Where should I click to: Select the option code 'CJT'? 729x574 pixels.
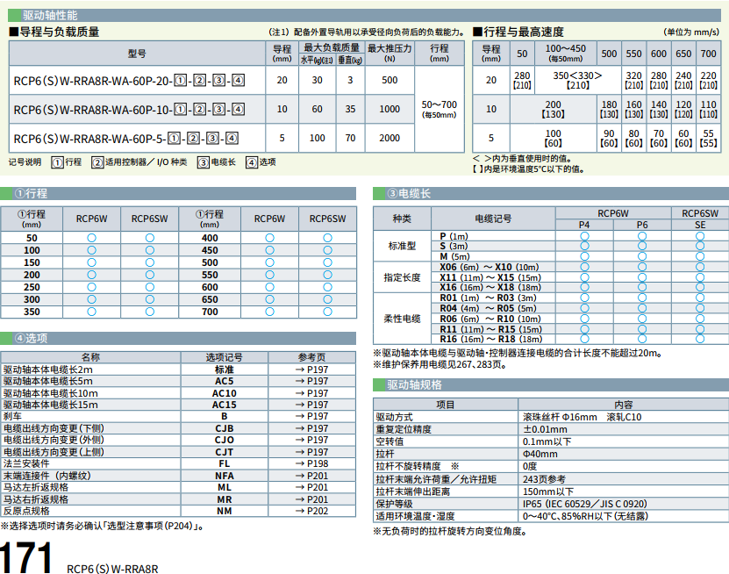click(x=224, y=452)
